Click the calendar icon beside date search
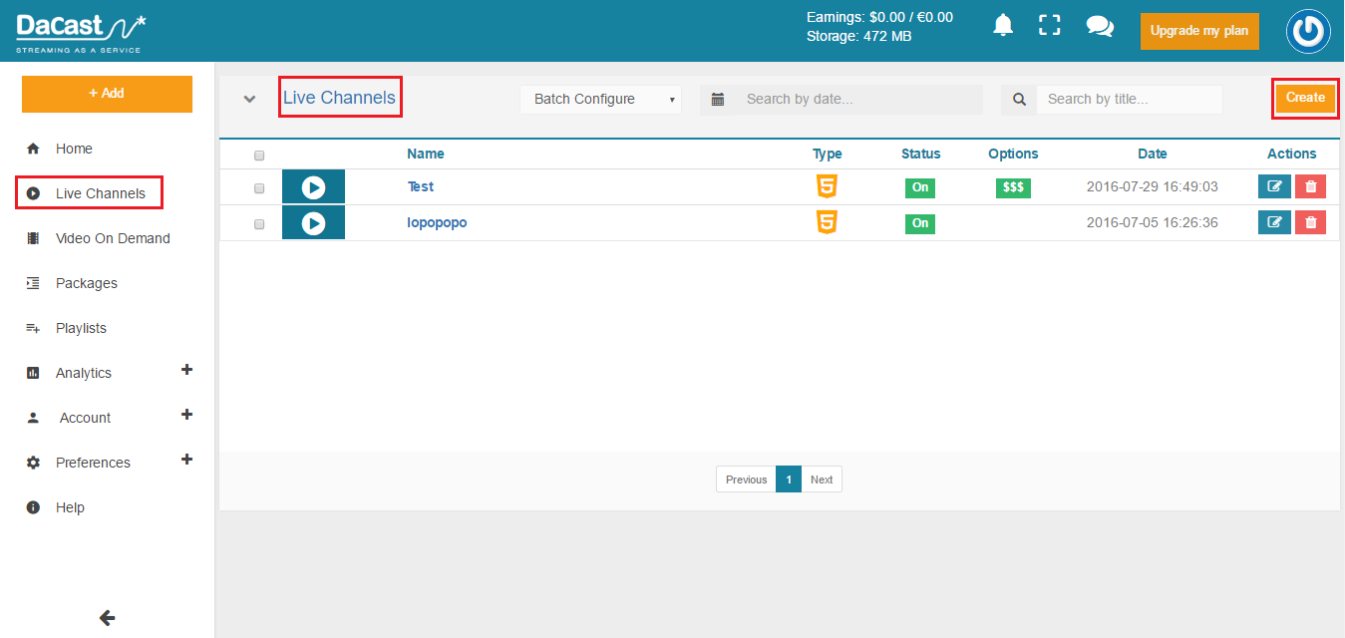The width and height of the screenshot is (1345, 638). click(x=717, y=100)
